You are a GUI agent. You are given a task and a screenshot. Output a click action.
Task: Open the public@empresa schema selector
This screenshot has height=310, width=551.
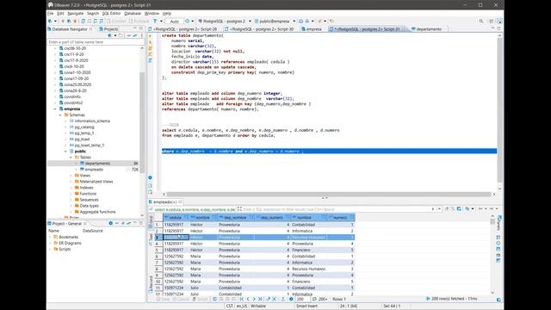pyautogui.click(x=275, y=22)
